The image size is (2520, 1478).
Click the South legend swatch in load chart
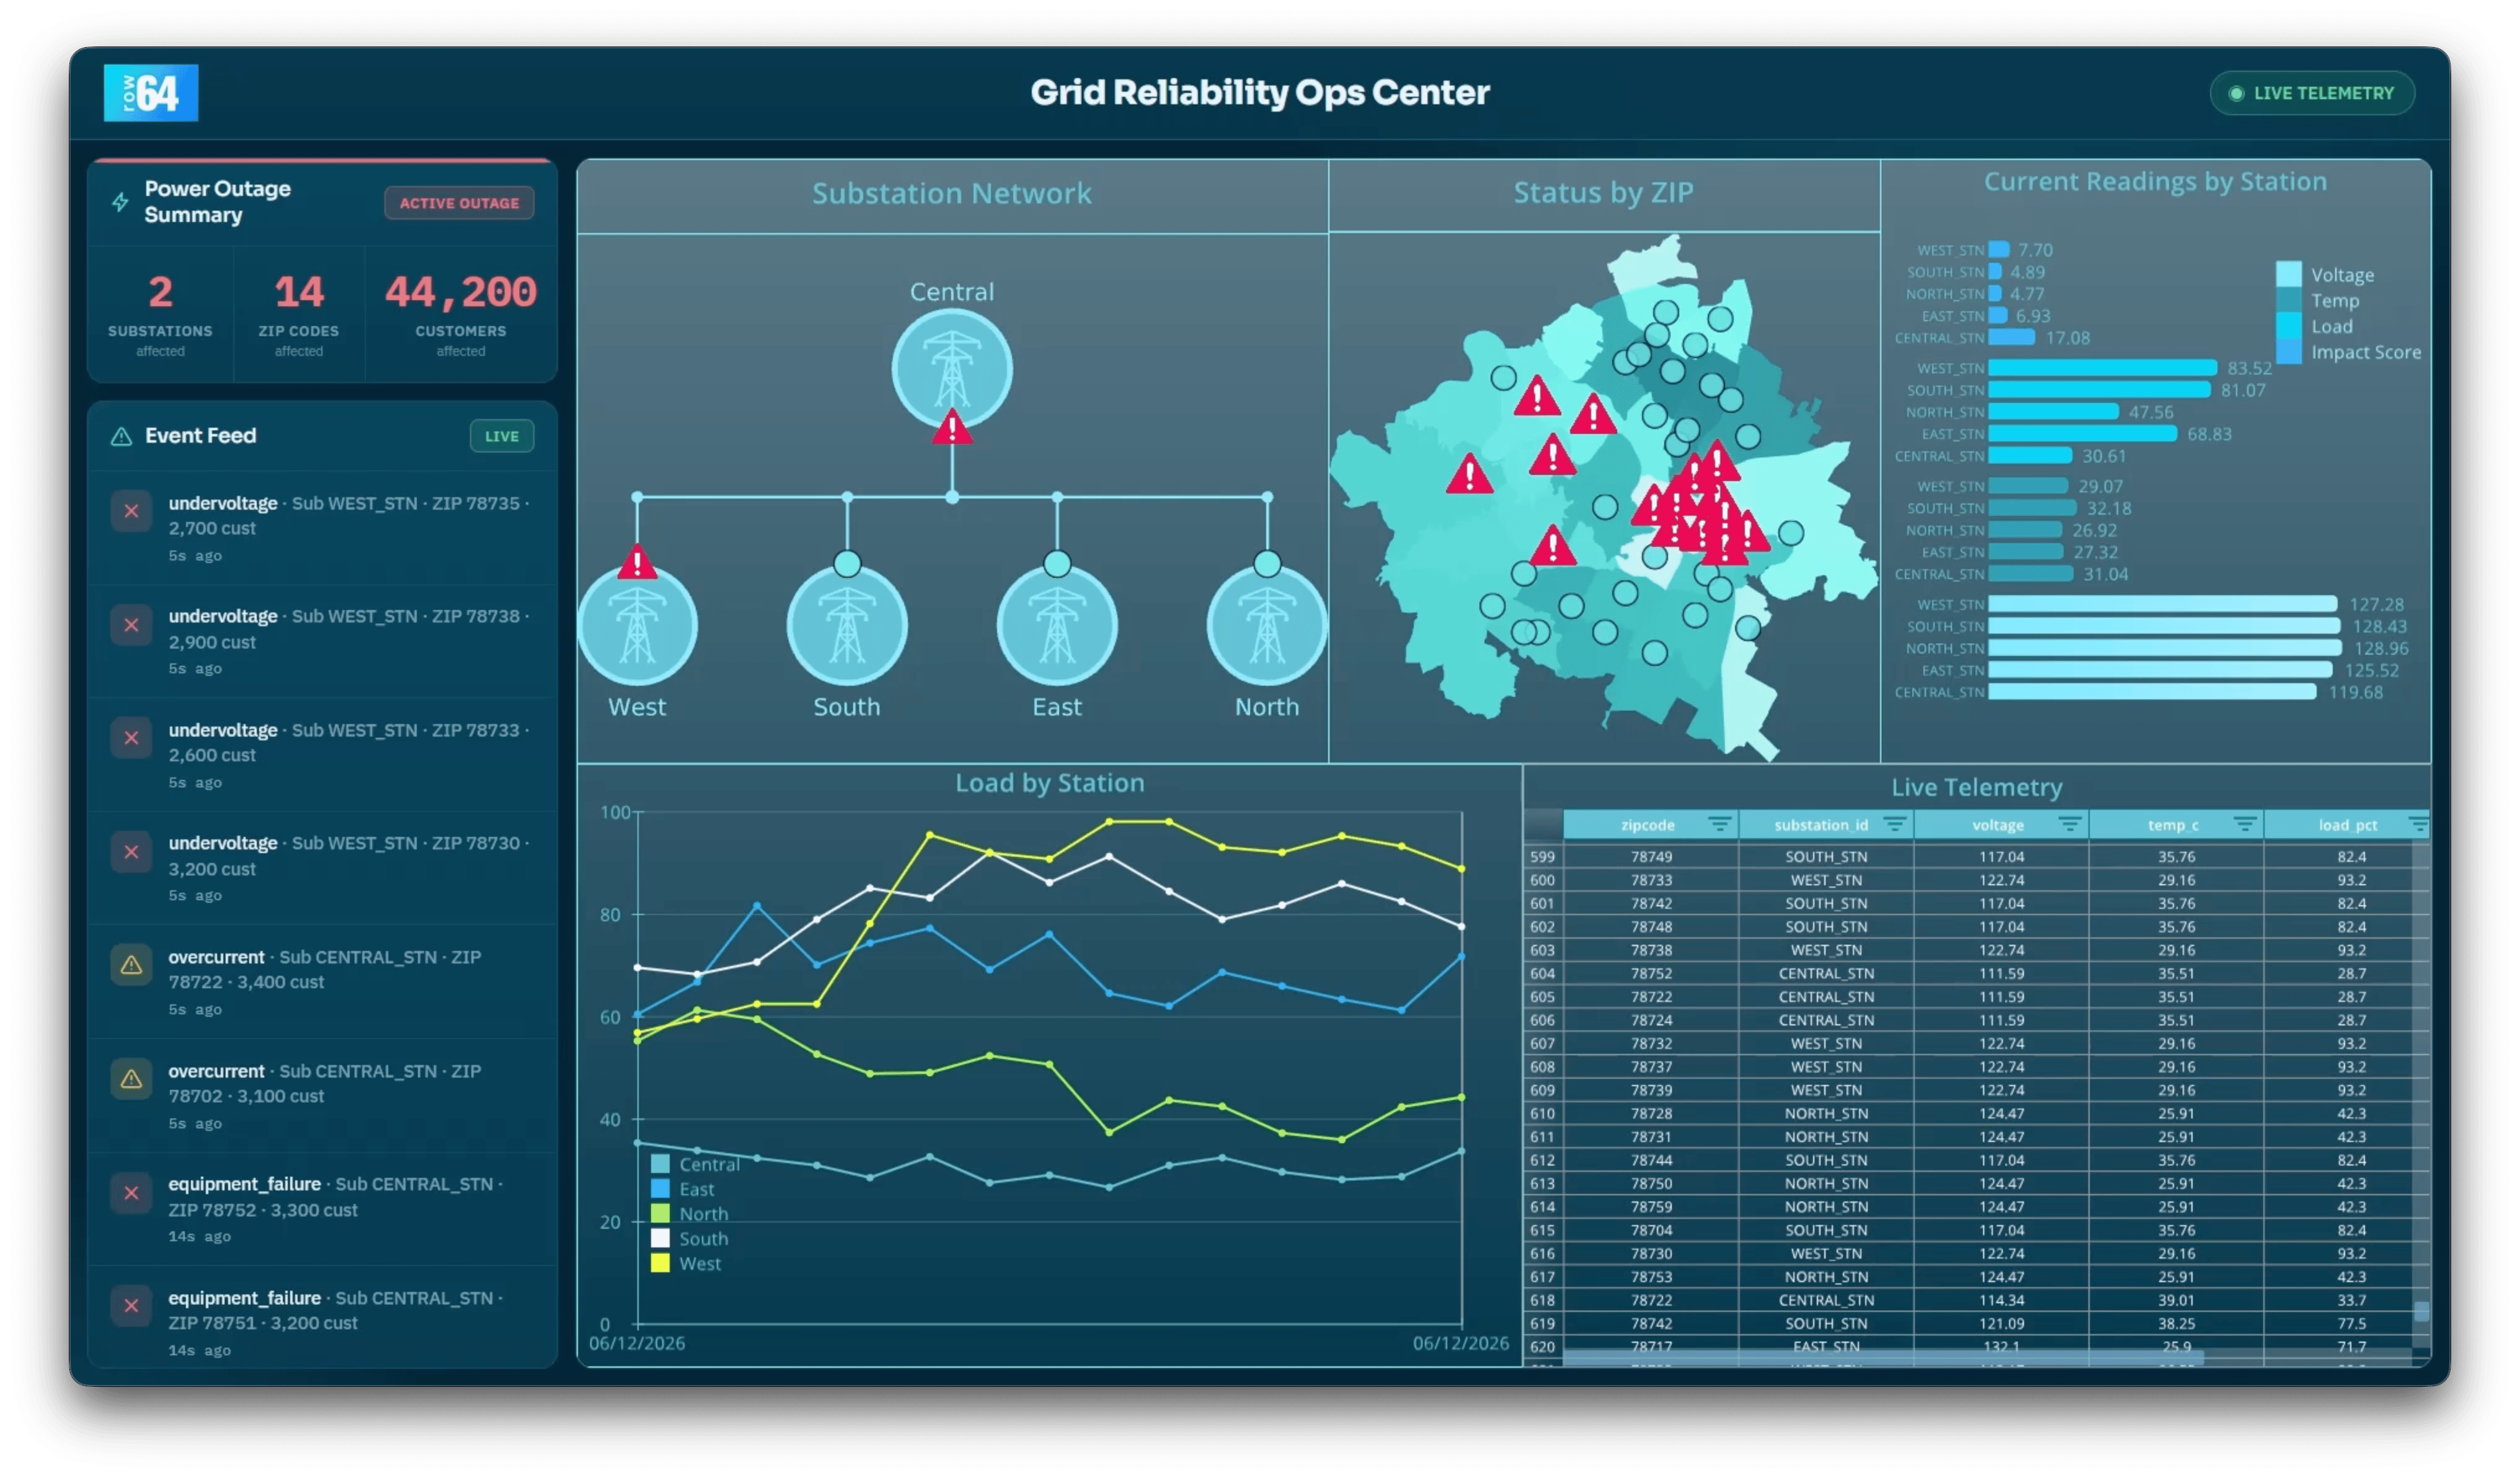660,1239
